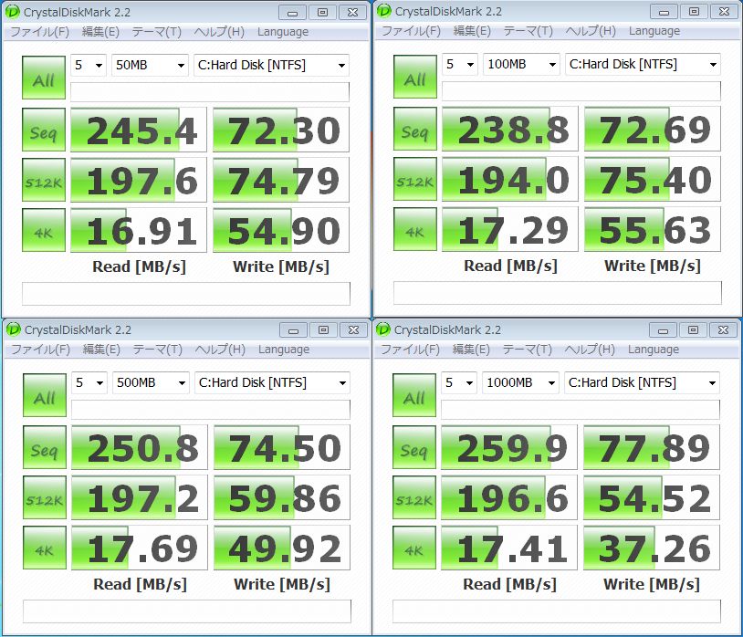Open test size dropdown showing 1000MB
The width and height of the screenshot is (743, 637).
520,382
